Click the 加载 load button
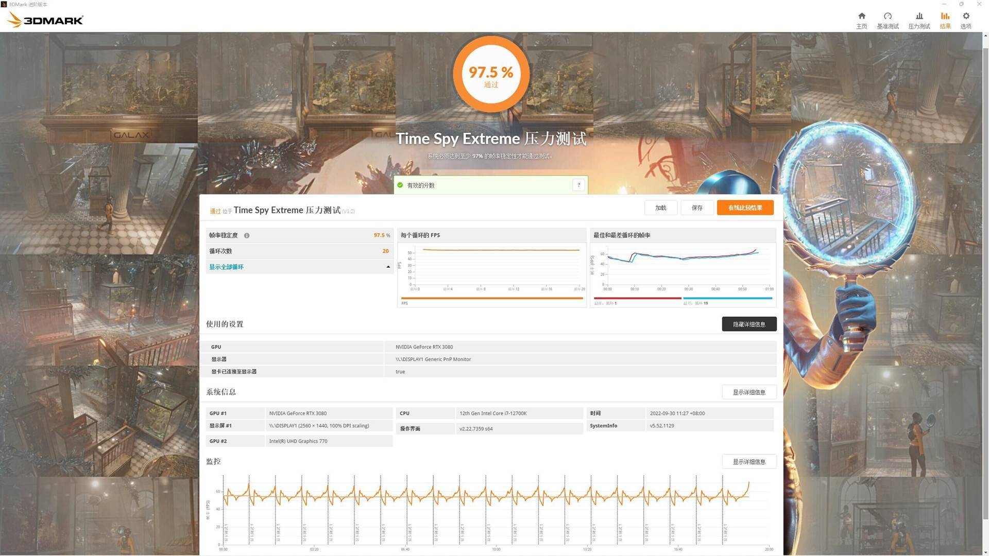The height and width of the screenshot is (556, 989). (x=660, y=208)
